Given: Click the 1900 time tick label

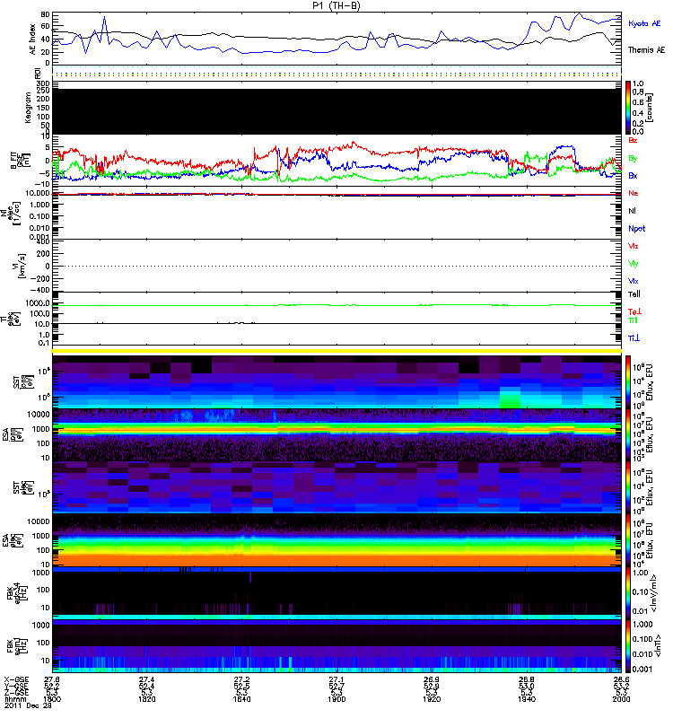Looking at the screenshot, I should [x=336, y=701].
